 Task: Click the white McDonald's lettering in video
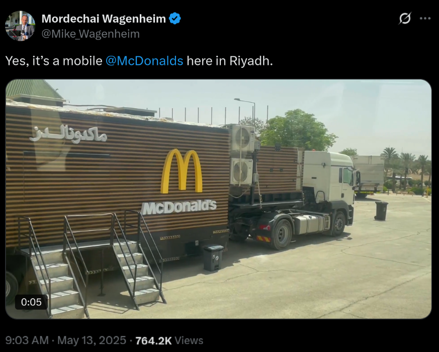pyautogui.click(x=179, y=207)
